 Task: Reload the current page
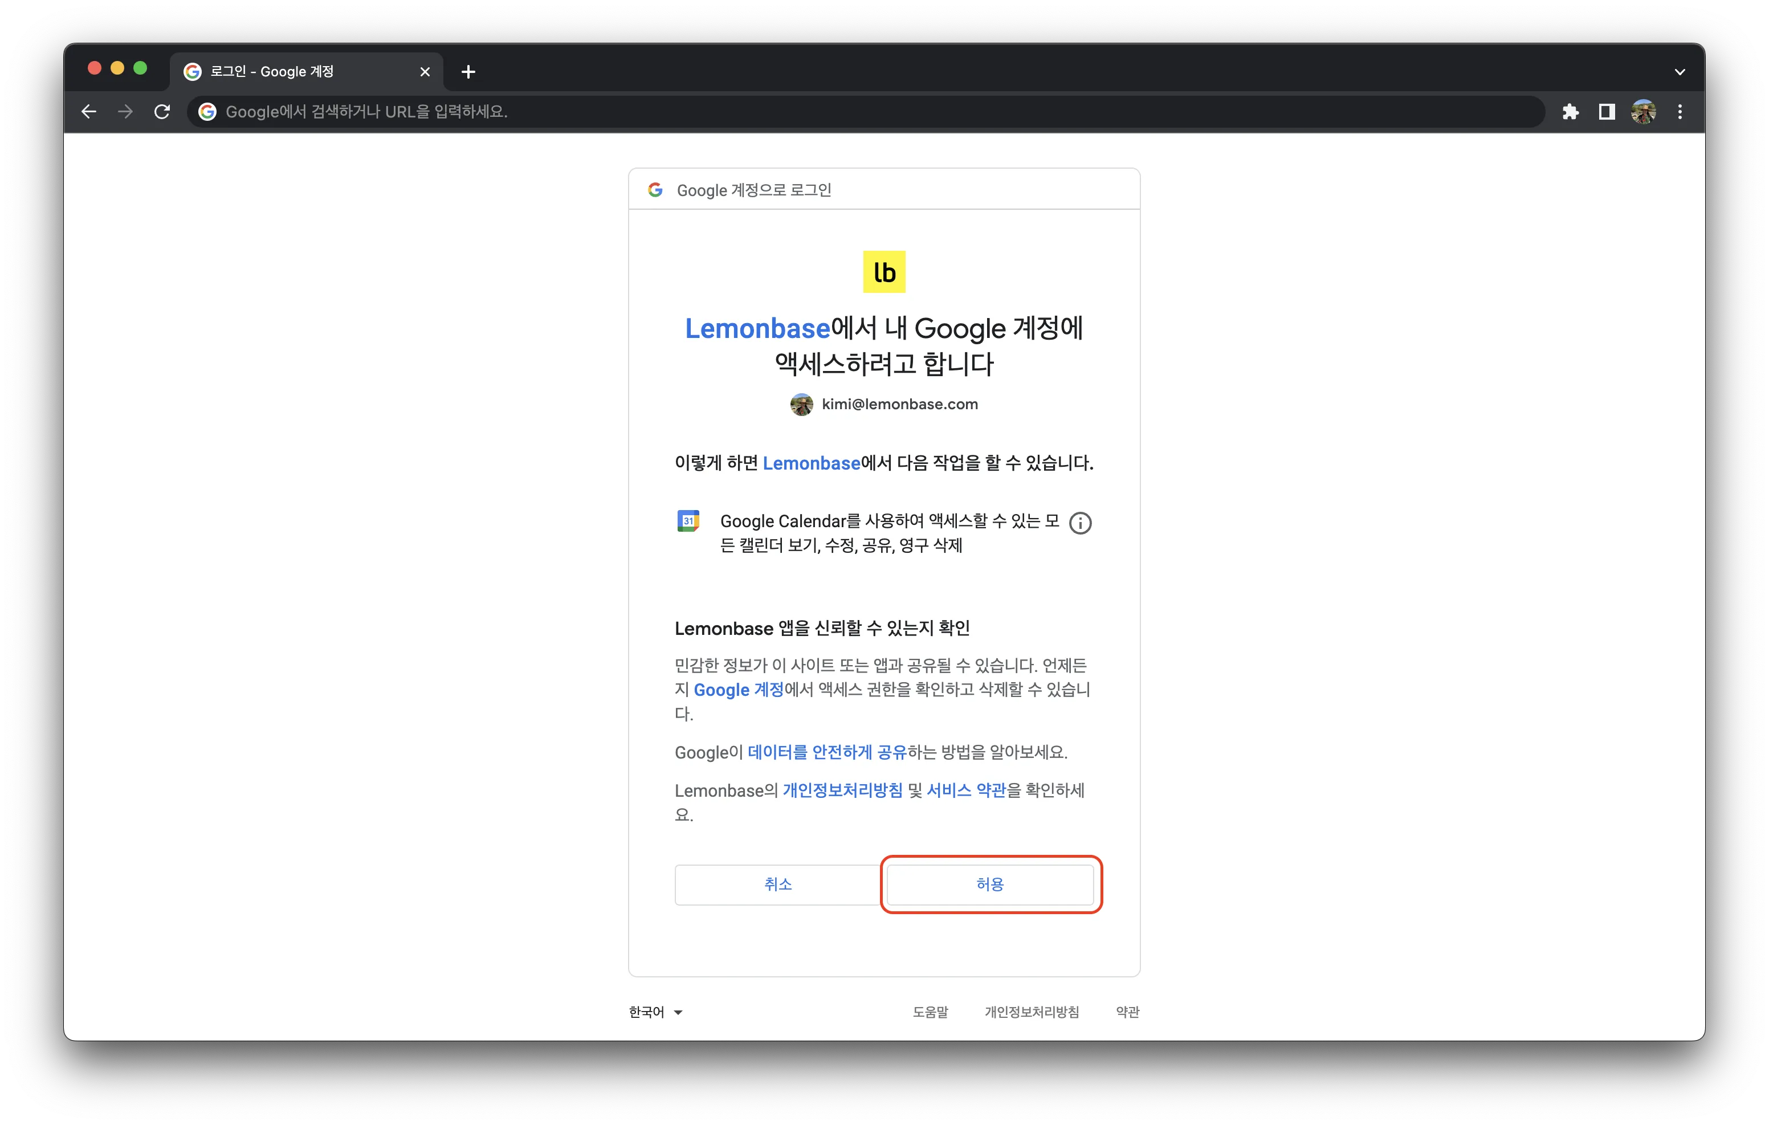[162, 112]
